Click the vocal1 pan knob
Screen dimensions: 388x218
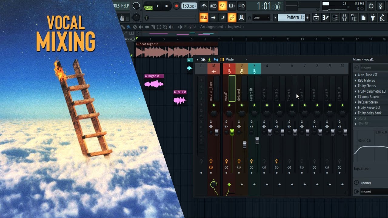[229, 114]
